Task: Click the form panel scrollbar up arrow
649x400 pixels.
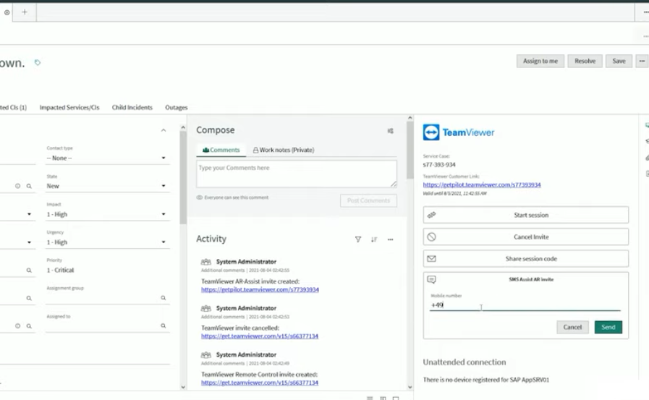Action: (183, 128)
